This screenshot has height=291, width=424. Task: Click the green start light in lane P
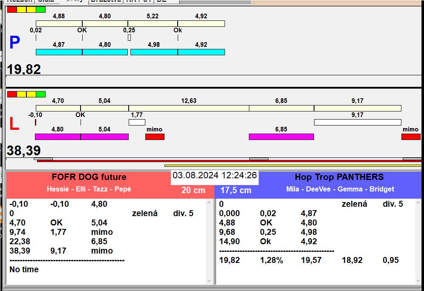click(41, 9)
